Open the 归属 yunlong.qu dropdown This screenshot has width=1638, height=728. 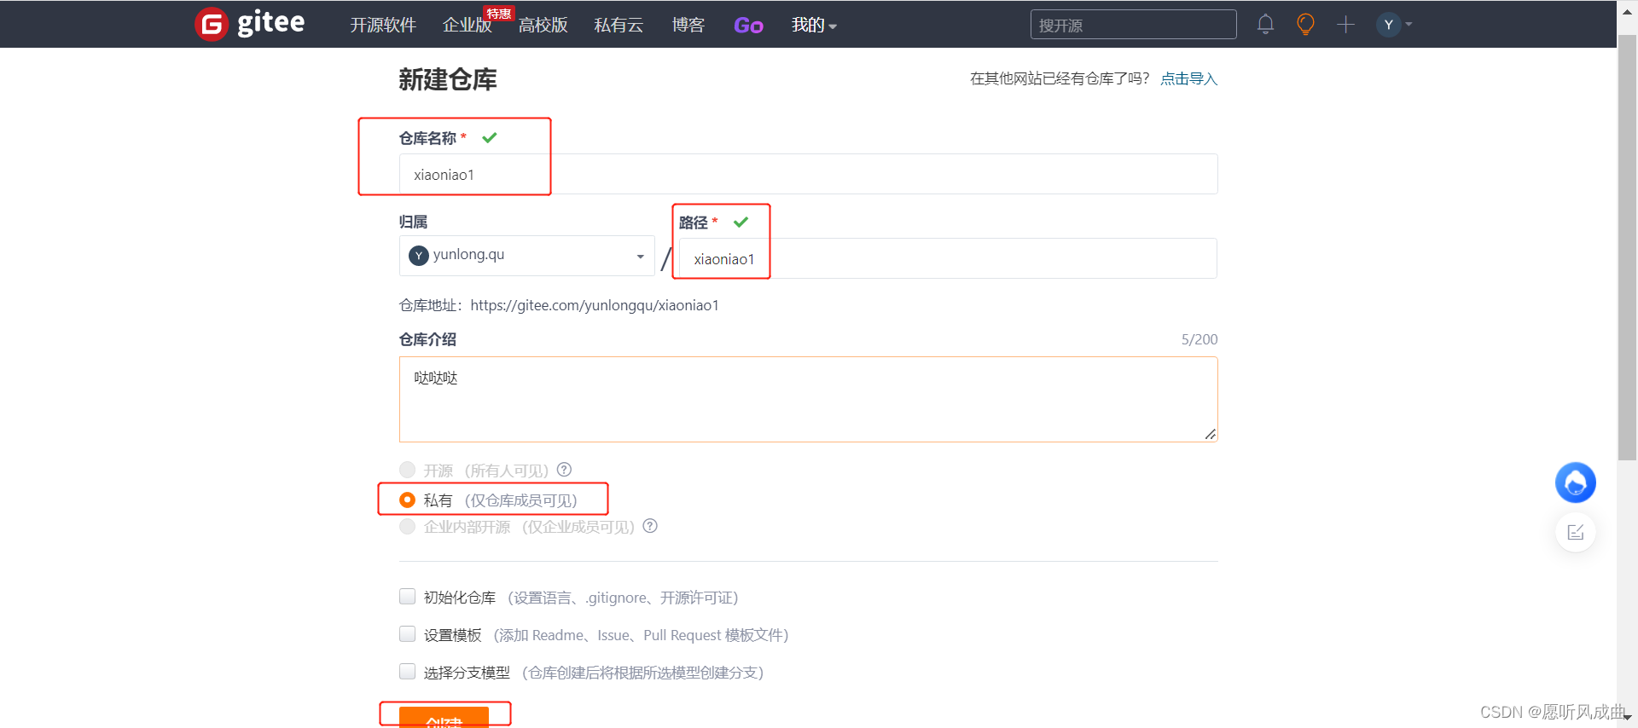click(526, 256)
